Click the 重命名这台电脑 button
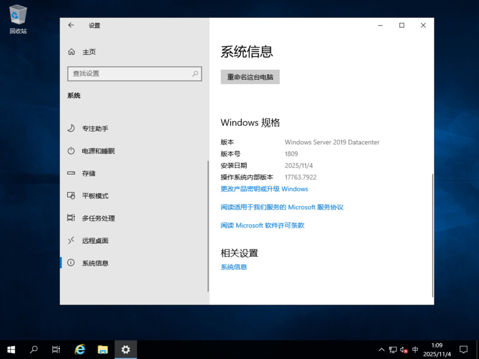The image size is (479, 359). (x=250, y=77)
